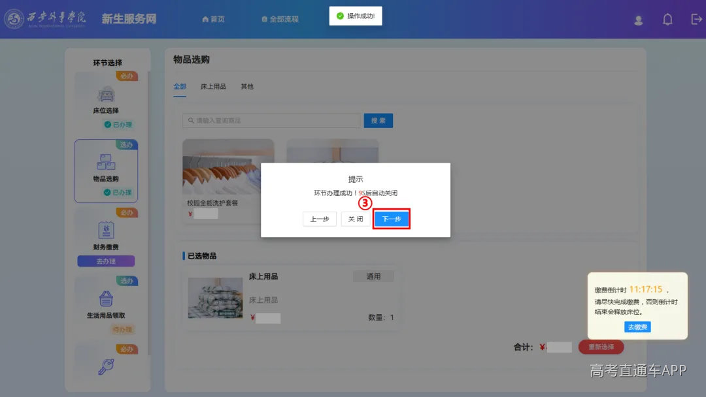Switch to the 其他 tab

tap(246, 86)
